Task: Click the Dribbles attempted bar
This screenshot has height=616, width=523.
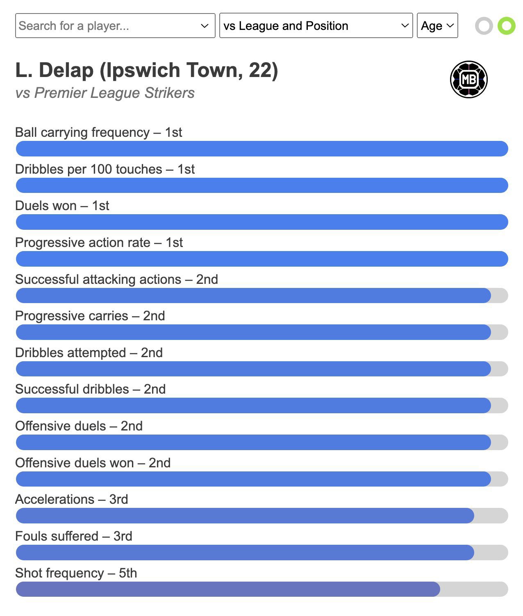Action: (262, 369)
